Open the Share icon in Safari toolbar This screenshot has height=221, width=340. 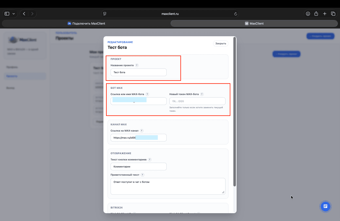coord(316,14)
